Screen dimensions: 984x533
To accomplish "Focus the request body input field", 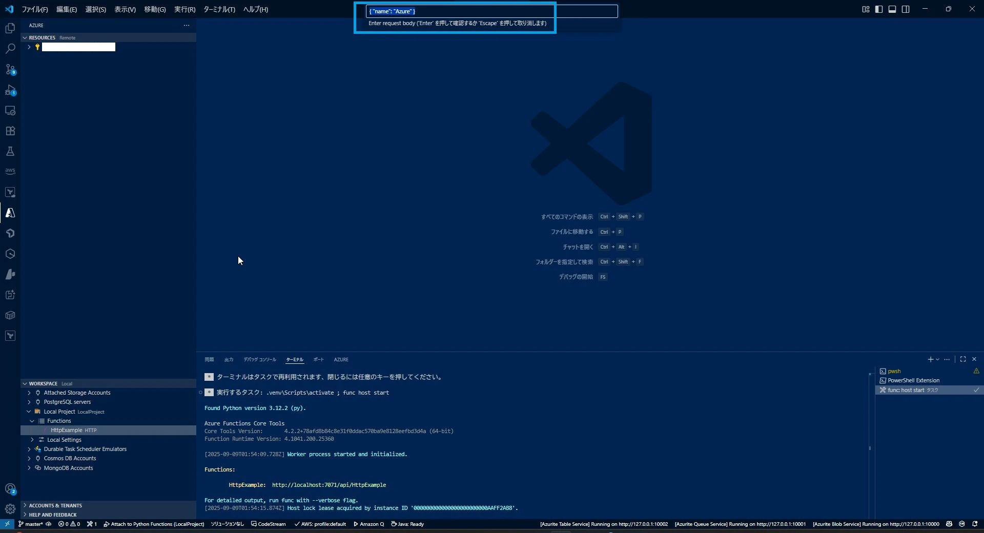I will pyautogui.click(x=492, y=11).
